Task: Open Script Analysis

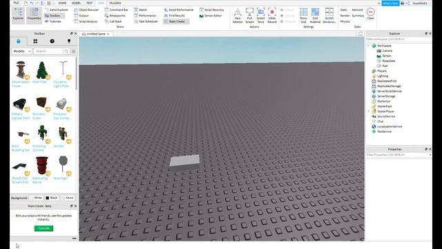Action: 86,21
